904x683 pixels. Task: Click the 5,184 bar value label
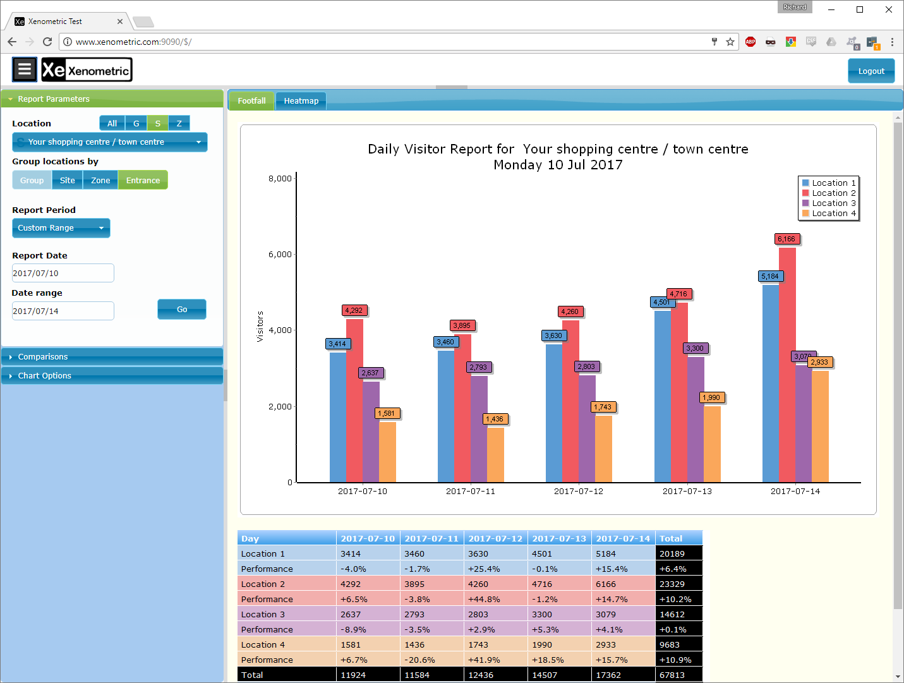pyautogui.click(x=770, y=276)
